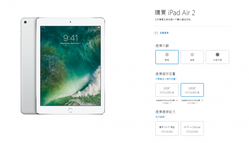Image resolution: width=249 pixels, height=143 pixels.
Task: Click the rear camera lens on iPad back
Action: tap(25, 22)
